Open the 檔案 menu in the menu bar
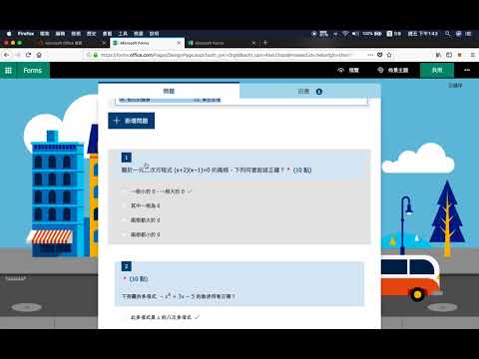This screenshot has height=359, width=479. point(45,34)
